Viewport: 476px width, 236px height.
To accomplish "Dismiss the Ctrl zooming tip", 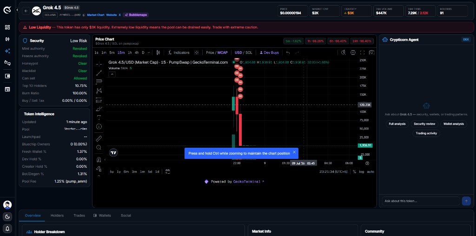I will tap(294, 152).
